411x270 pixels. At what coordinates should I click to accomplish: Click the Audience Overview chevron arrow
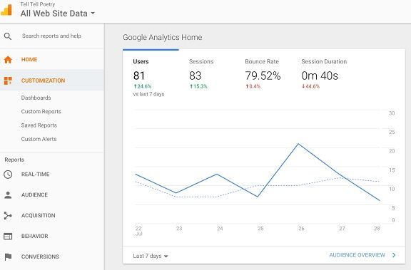pos(394,255)
